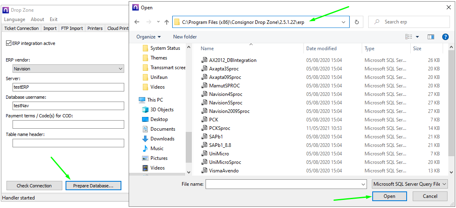
Task: Switch to the Printers tab
Action: click(95, 28)
